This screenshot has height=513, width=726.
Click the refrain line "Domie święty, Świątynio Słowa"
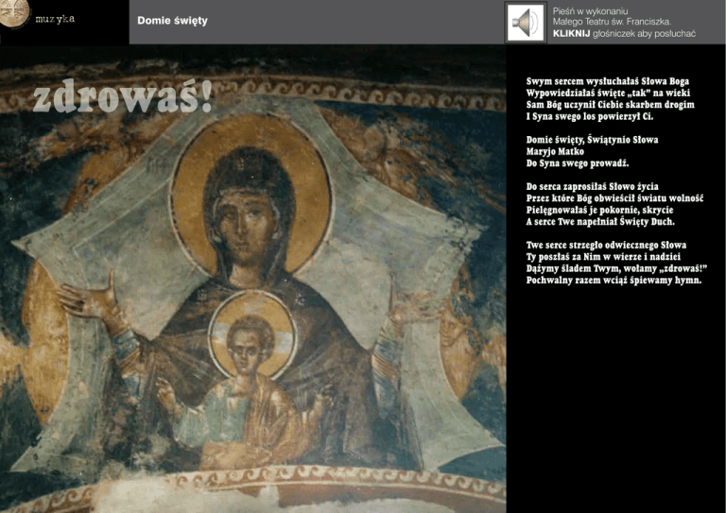click(x=592, y=140)
